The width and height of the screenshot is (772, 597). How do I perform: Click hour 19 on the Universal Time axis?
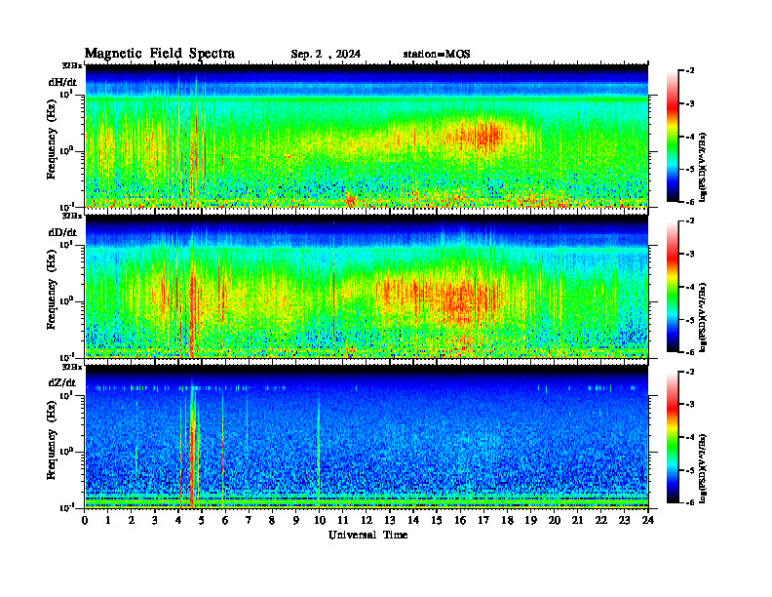[x=530, y=521]
